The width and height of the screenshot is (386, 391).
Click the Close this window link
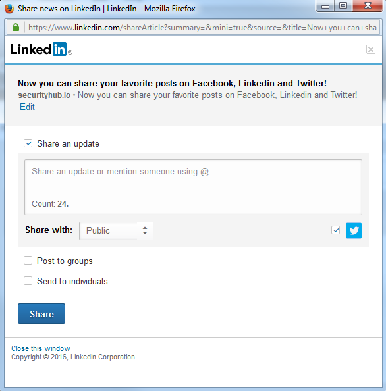(41, 348)
